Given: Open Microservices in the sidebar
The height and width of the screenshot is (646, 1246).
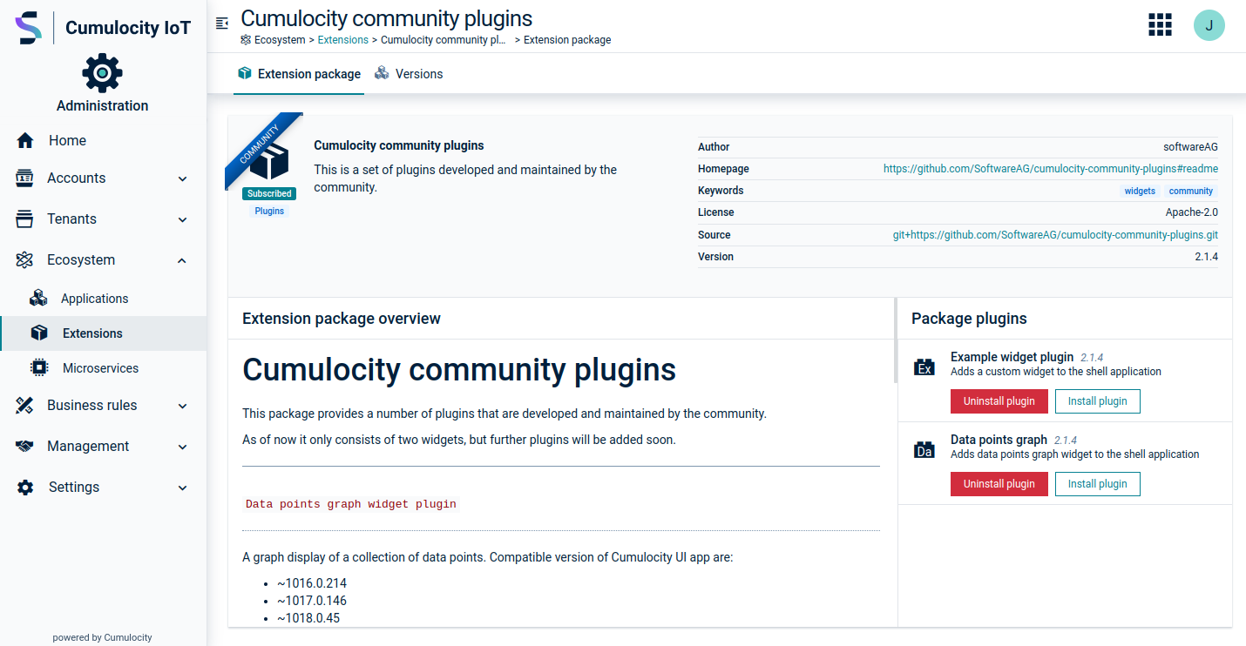Looking at the screenshot, I should 103,368.
